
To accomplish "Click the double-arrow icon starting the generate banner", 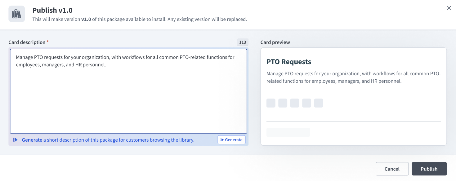I will coord(15,140).
